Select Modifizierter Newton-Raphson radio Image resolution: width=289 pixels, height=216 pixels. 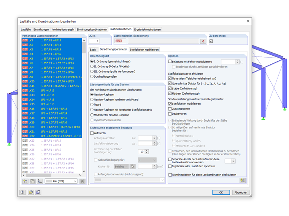[x=92, y=115]
